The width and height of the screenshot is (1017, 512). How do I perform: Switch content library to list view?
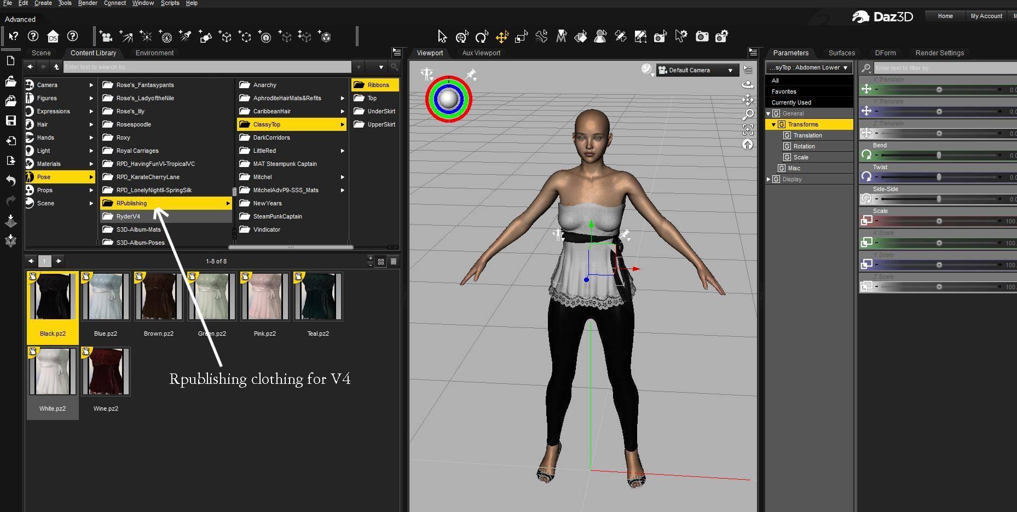pyautogui.click(x=394, y=262)
